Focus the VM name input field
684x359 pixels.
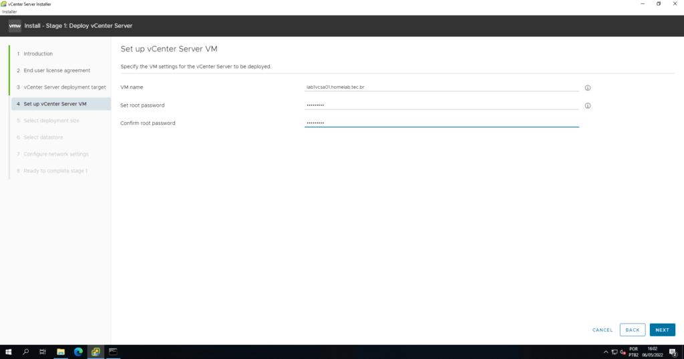442,87
